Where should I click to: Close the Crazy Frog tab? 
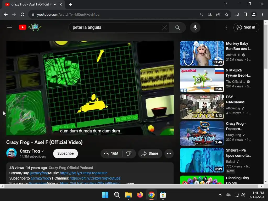coord(61,4)
